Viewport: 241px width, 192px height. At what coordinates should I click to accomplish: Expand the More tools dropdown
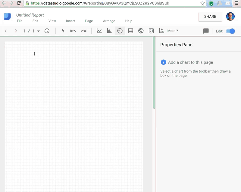click(x=173, y=31)
